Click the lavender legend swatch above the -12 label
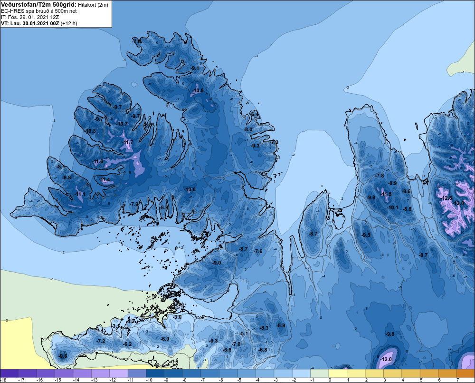 119,373
